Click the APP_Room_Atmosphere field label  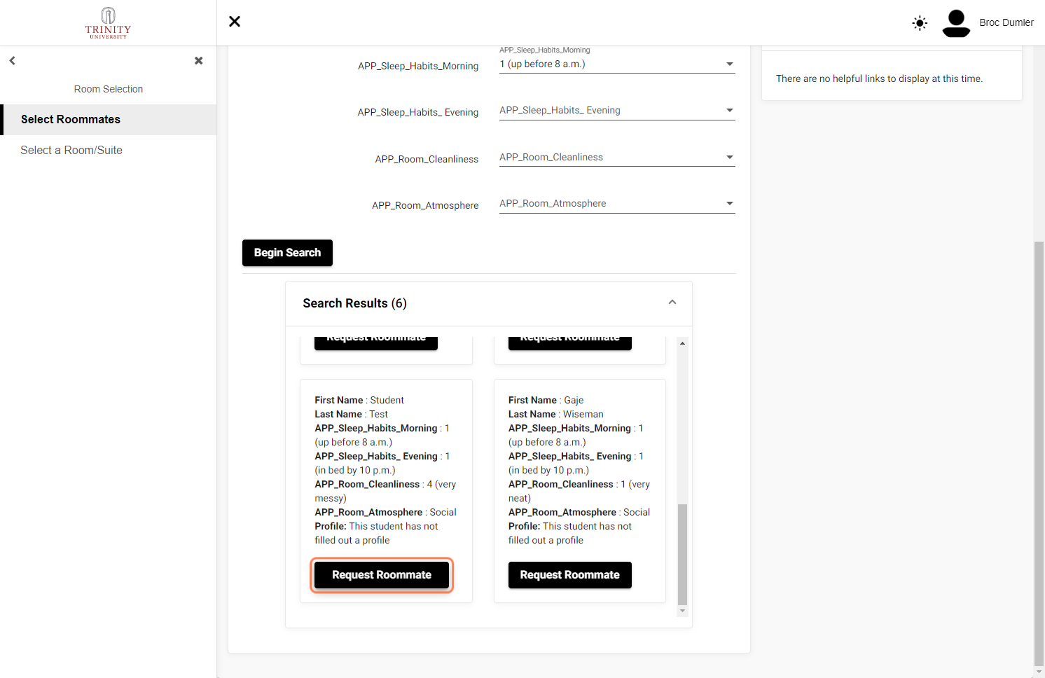tap(425, 205)
